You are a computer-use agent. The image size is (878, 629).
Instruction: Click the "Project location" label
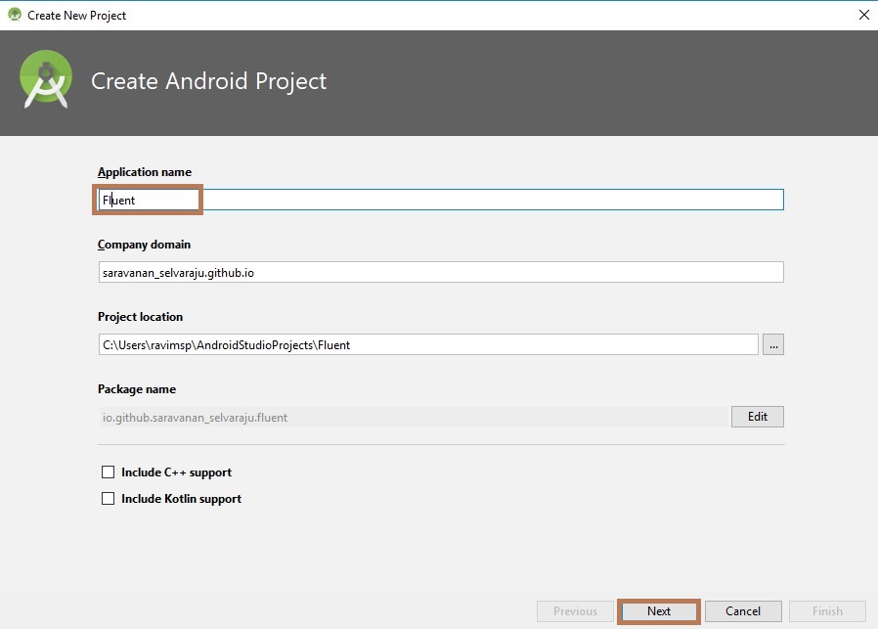coord(140,317)
